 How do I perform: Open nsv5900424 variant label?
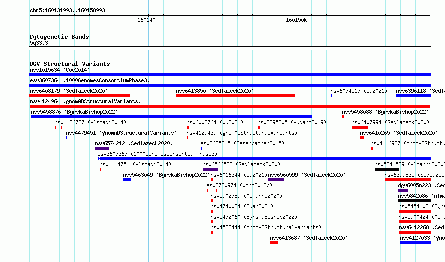pyautogui.click(x=421, y=217)
